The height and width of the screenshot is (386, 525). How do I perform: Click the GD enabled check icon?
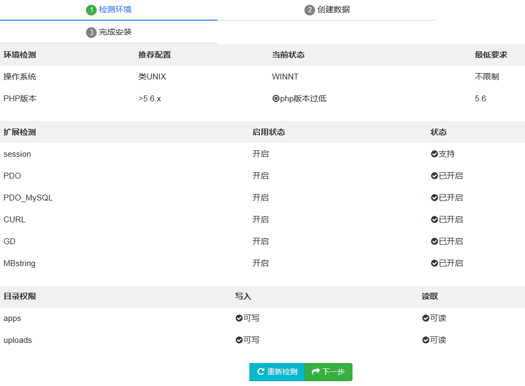tap(434, 242)
